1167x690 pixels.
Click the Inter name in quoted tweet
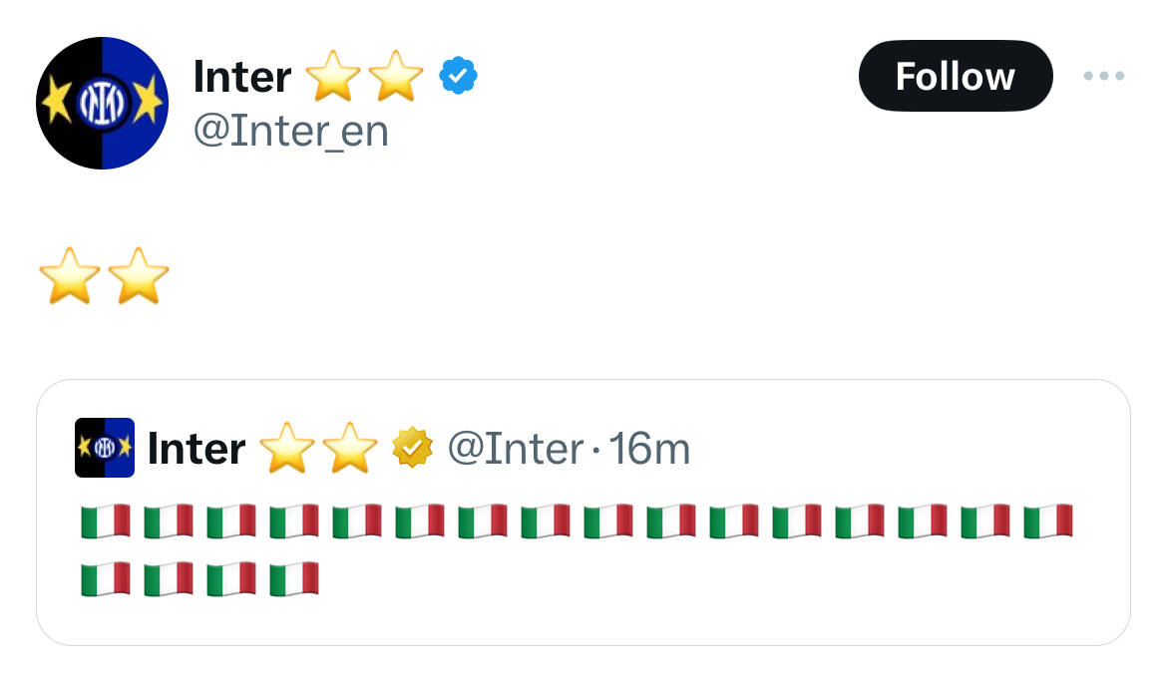pos(196,449)
